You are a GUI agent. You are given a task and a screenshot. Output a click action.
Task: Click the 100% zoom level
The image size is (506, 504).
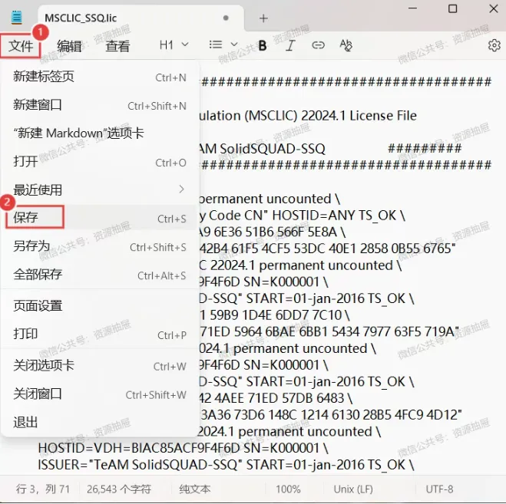tap(288, 489)
